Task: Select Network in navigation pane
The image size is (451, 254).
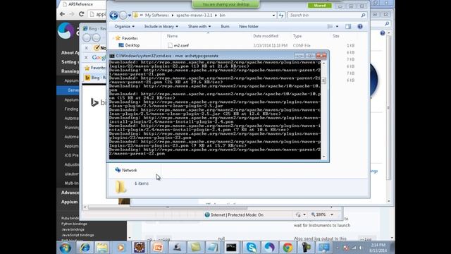Action: click(x=126, y=170)
